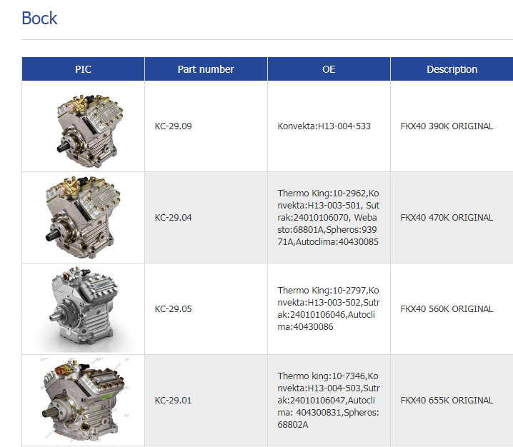Click description FKX40 390K ORIGINAL
This screenshot has height=447, width=513.
(447, 126)
